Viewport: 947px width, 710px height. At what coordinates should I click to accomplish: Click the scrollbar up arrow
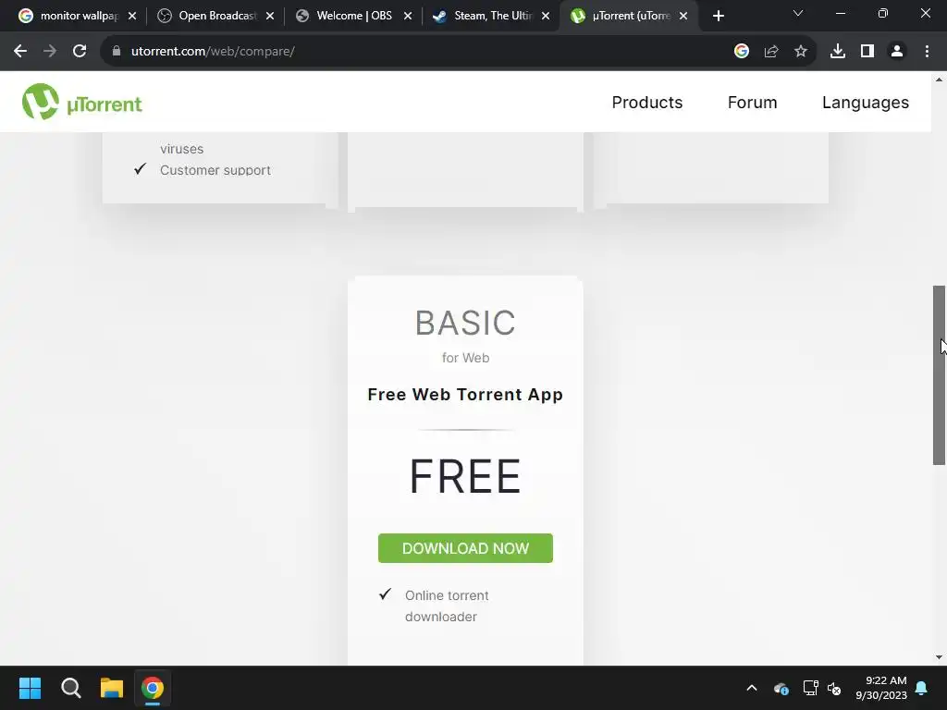click(x=939, y=80)
